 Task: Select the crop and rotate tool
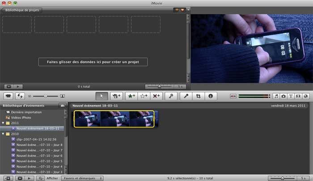point(198,96)
